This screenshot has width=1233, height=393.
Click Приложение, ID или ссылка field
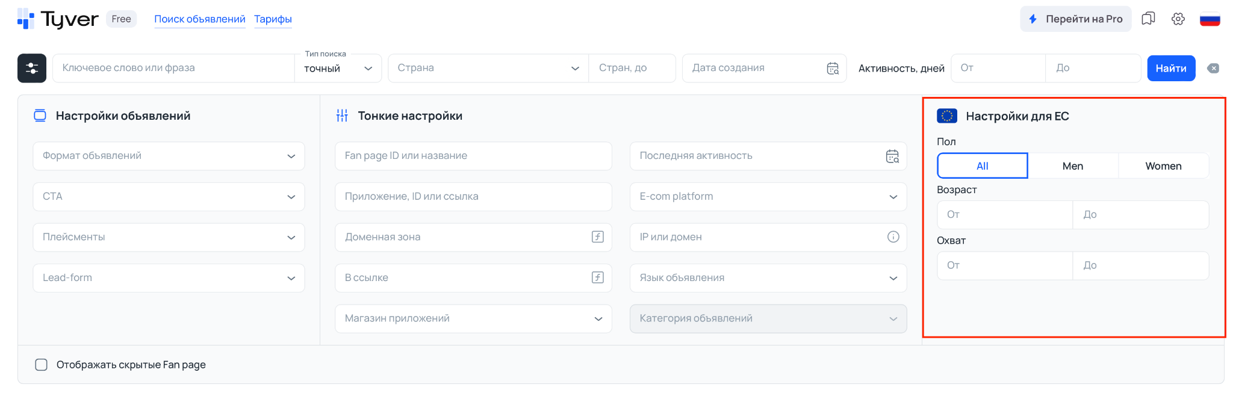[473, 197]
